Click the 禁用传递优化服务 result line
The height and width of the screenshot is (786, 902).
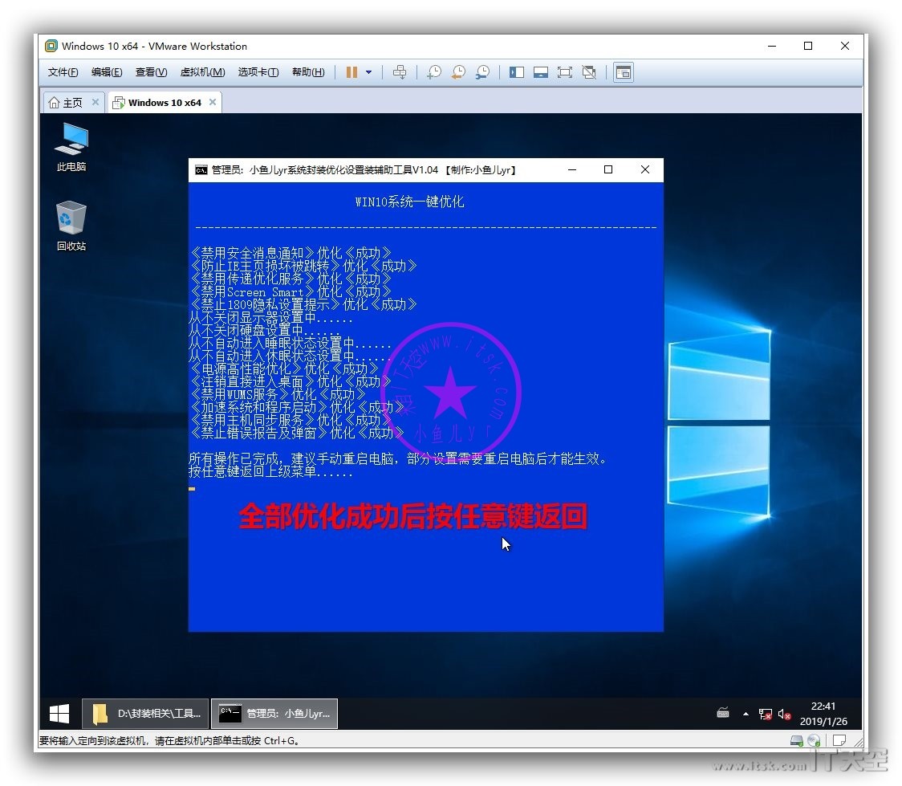tap(291, 279)
